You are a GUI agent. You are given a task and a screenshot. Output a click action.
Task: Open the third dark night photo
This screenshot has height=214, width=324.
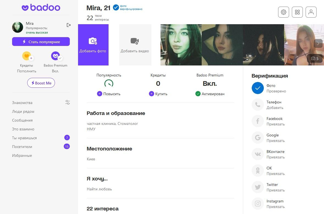264,45
